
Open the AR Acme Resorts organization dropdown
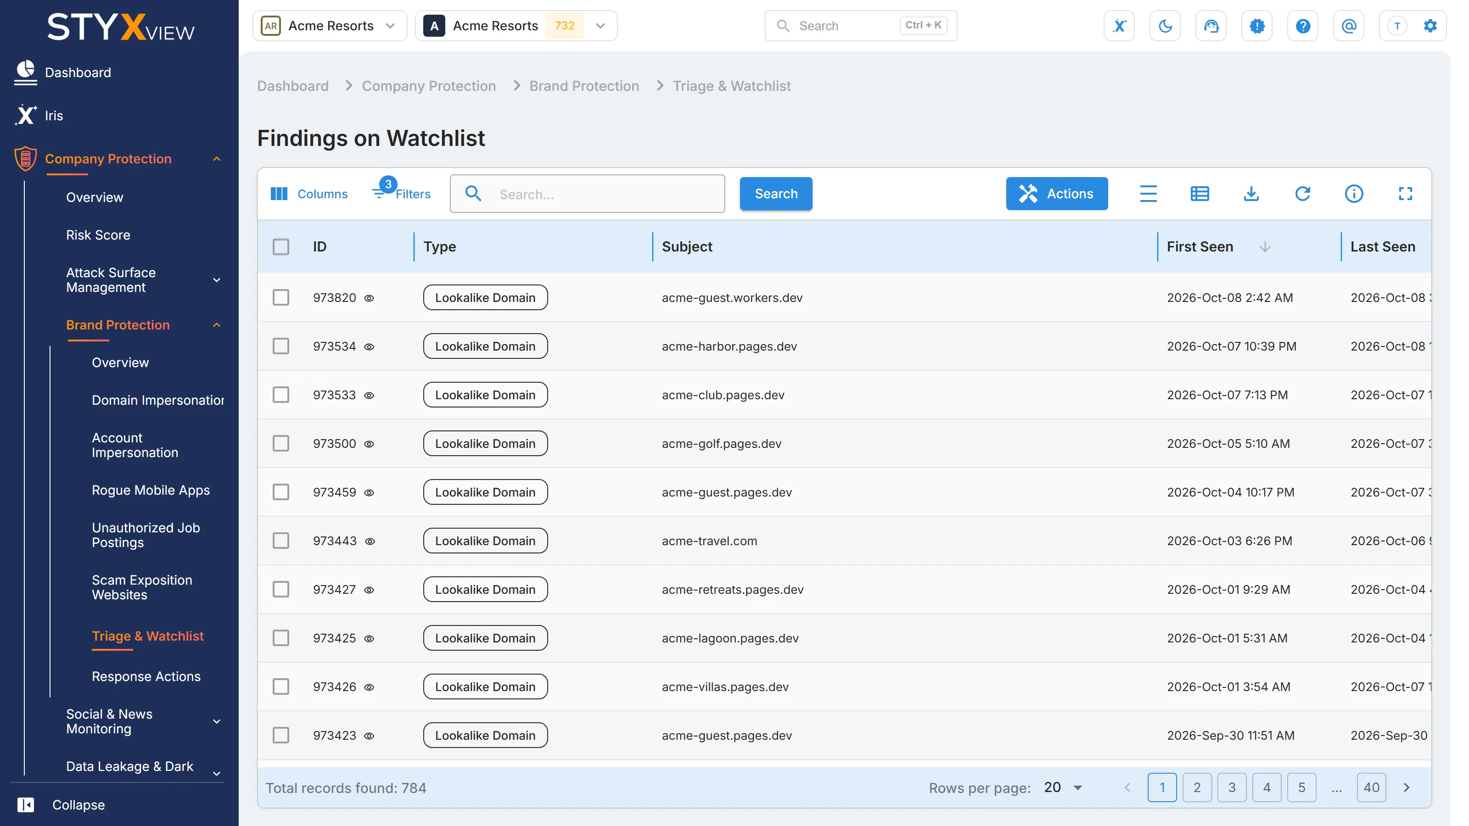click(x=330, y=26)
